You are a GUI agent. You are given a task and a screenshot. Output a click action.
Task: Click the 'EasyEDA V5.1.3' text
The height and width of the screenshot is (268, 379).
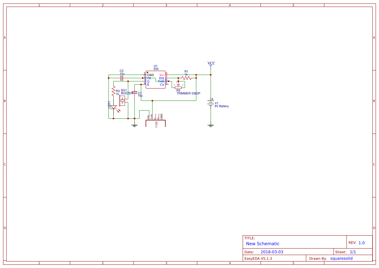[x=258, y=258]
